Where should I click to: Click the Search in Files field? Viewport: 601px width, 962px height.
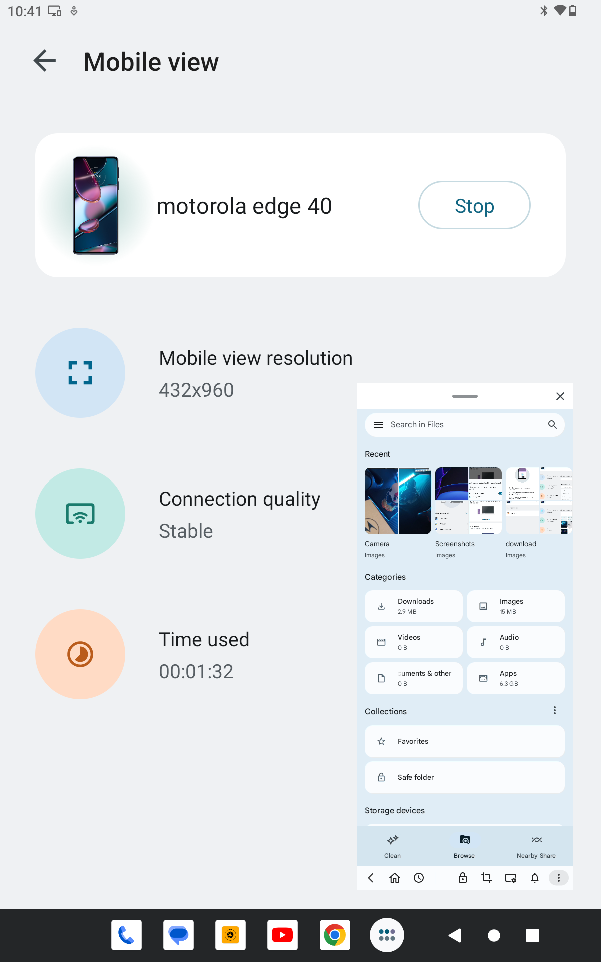coord(465,425)
